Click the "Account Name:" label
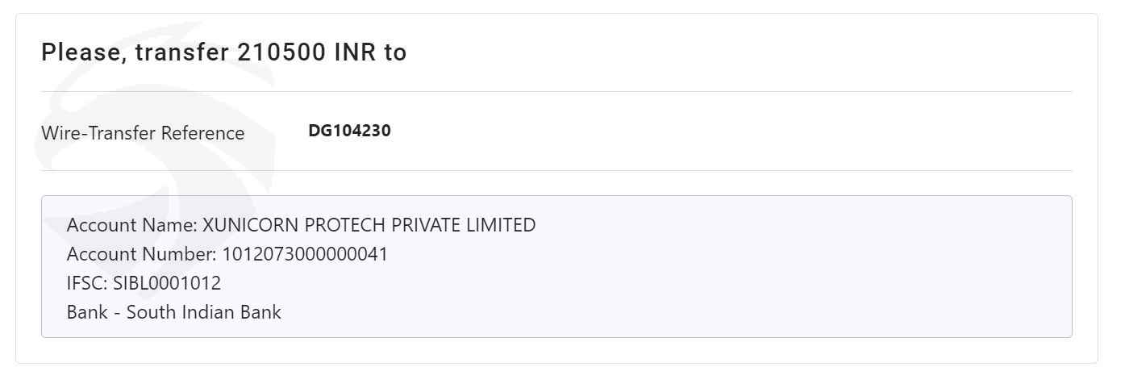 click(132, 225)
